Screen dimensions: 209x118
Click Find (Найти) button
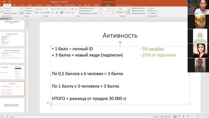tap(151, 8)
